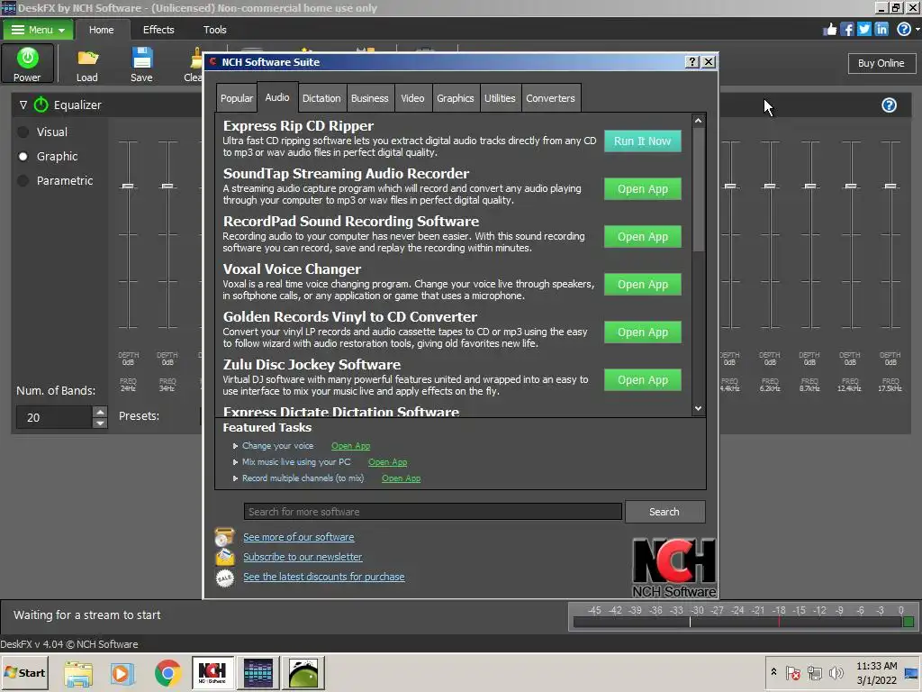Switch to the Dictation tab
This screenshot has height=692, width=922.
[321, 98]
